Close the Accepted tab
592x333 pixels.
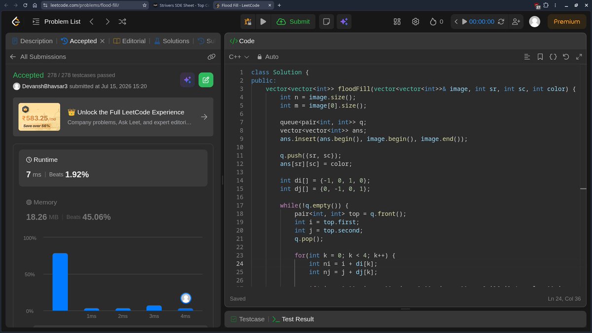[102, 41]
